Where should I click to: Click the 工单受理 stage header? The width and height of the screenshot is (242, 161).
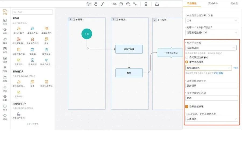(78, 19)
